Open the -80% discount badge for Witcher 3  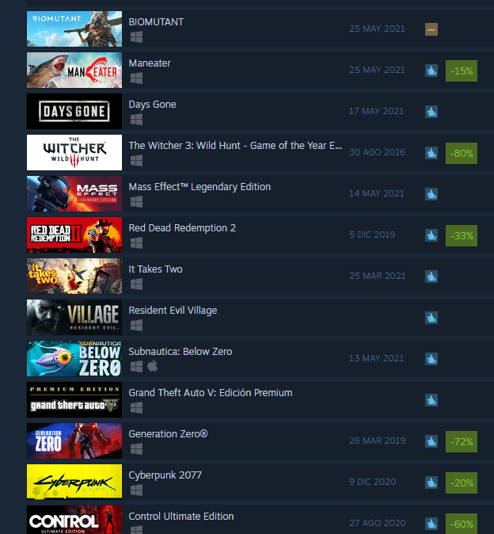pos(462,153)
